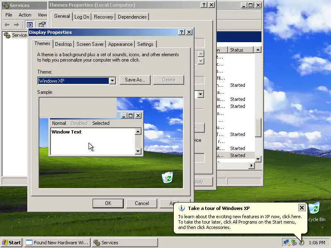331x248 pixels.
Task: Click the 1:06 PM taskbar clock
Action: coord(317,243)
